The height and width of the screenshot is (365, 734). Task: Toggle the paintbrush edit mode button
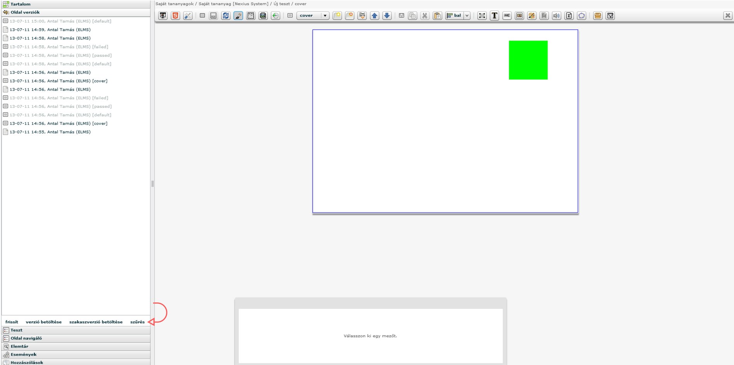[x=238, y=16]
